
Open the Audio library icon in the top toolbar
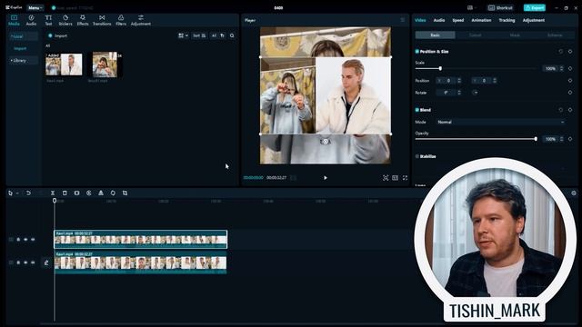pos(31,20)
